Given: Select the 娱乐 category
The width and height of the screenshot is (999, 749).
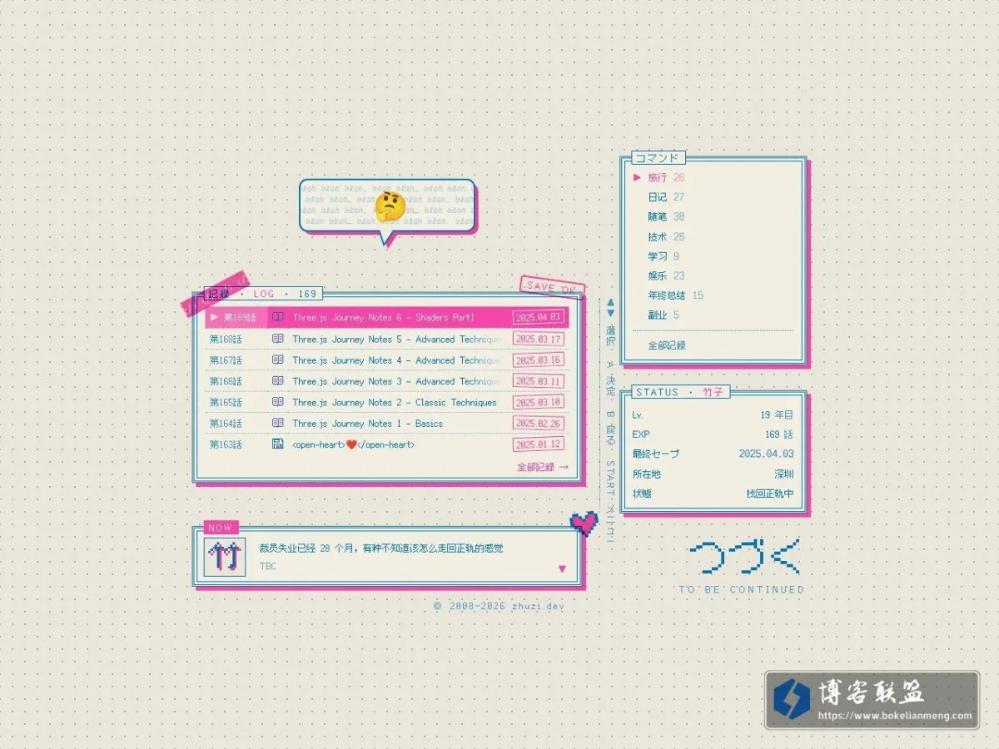Looking at the screenshot, I should point(666,275).
